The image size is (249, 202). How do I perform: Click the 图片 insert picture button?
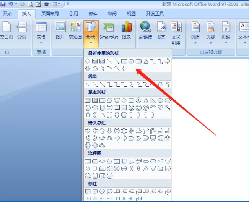click(x=60, y=31)
